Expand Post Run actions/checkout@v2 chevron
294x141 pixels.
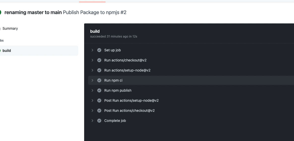[x=92, y=111]
